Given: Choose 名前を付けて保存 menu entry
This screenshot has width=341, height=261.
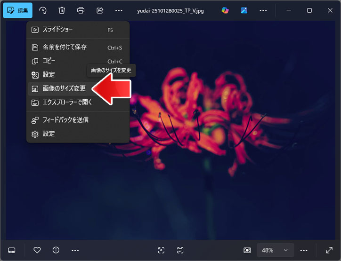Looking at the screenshot, I should tap(65, 47).
